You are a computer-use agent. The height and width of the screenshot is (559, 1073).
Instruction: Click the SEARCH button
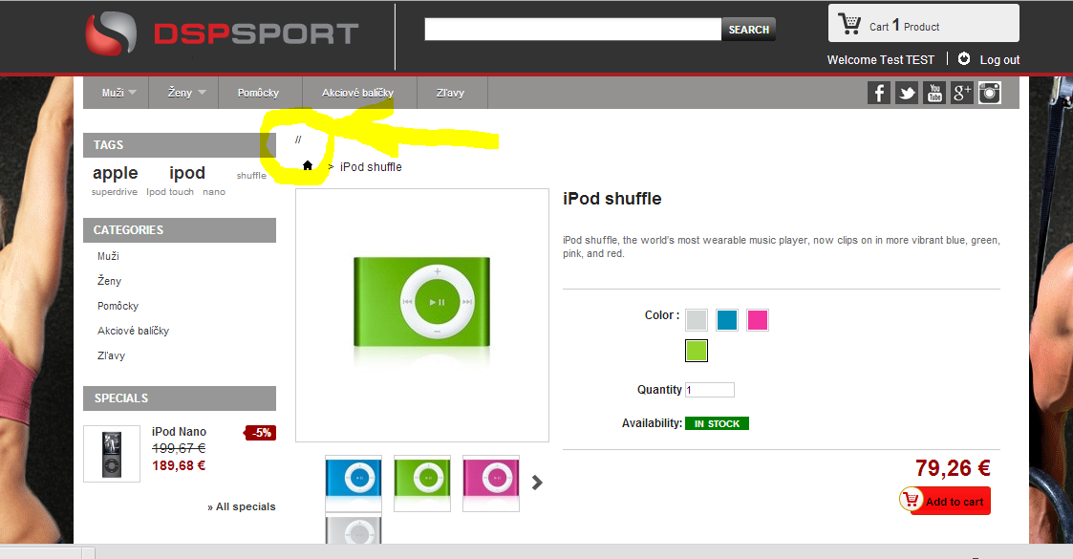coord(749,30)
